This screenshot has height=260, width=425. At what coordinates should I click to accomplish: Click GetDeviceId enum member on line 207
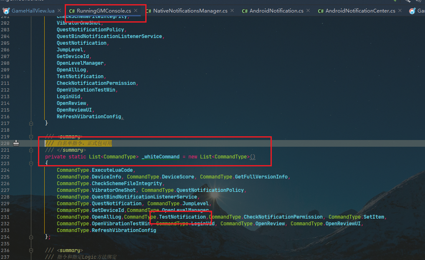point(73,56)
